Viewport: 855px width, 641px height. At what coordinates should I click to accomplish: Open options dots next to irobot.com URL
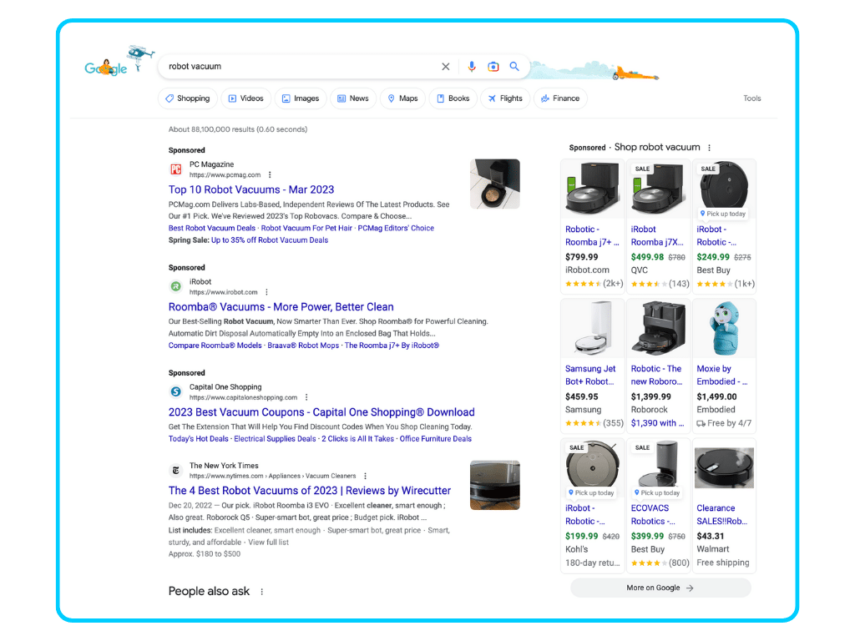(x=266, y=292)
